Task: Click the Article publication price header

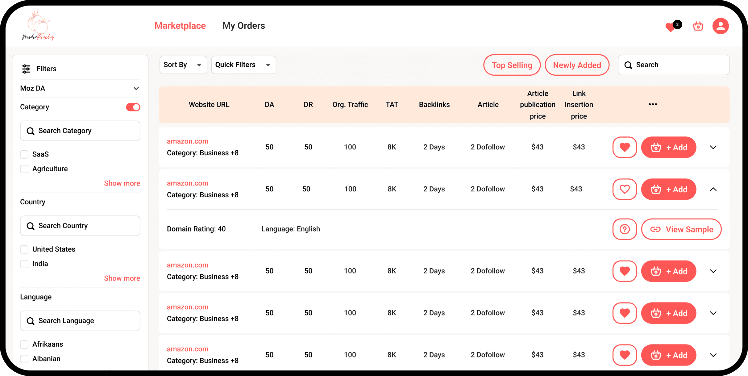Action: pos(538,105)
